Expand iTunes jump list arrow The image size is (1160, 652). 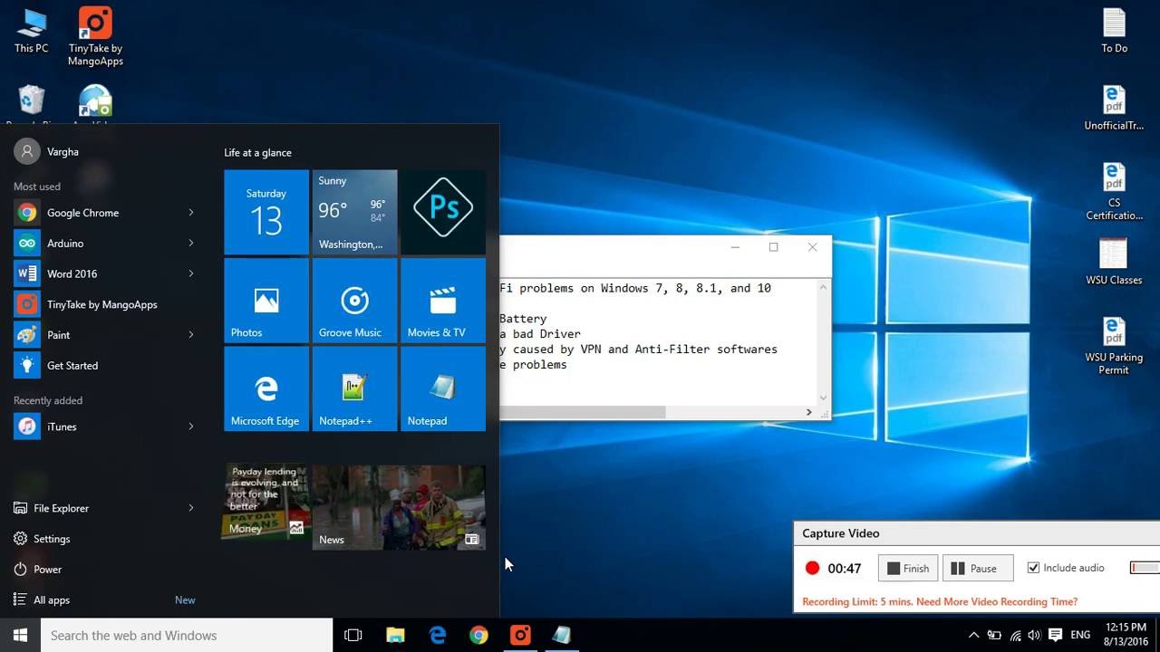tap(191, 427)
